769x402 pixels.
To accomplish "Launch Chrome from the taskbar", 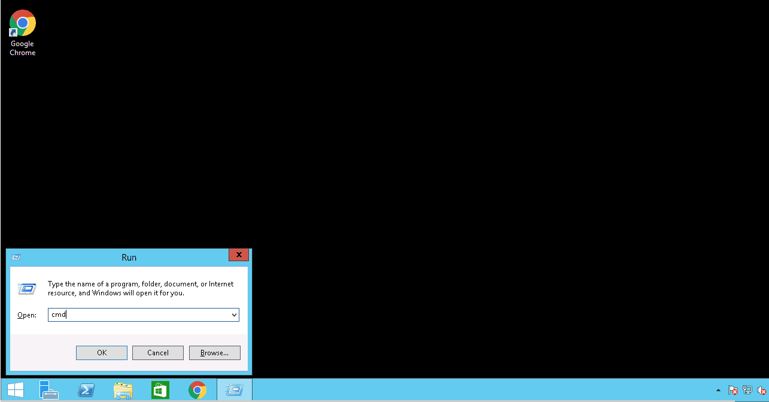I will click(x=197, y=391).
